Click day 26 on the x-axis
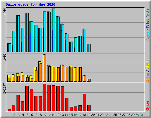Image resolution: width=151 pixels, height=118 pixels. click(x=119, y=115)
